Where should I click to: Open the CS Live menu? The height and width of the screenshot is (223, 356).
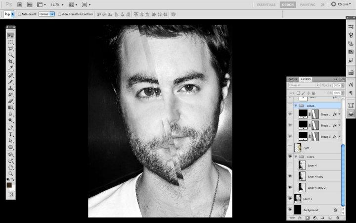coord(342,4)
